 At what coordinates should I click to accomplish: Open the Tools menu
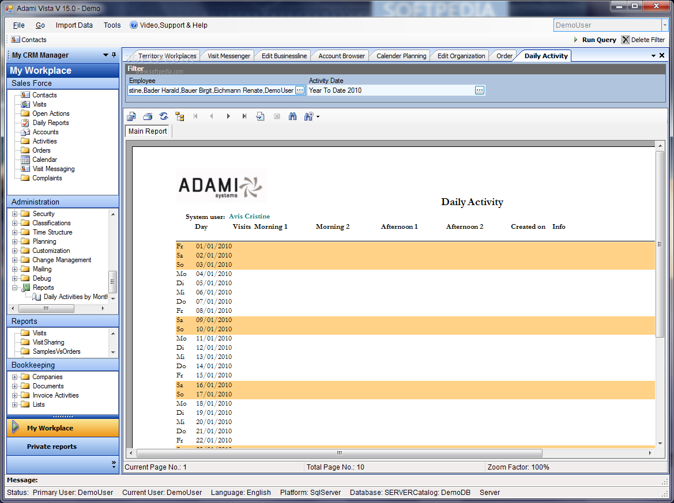(x=112, y=25)
